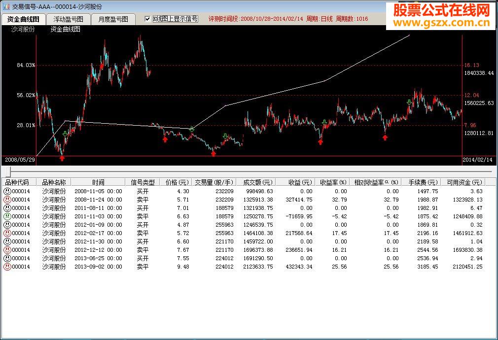Sort by the 交易量(股/手) column header
Viewport: 498px width, 340px height.
[214, 182]
